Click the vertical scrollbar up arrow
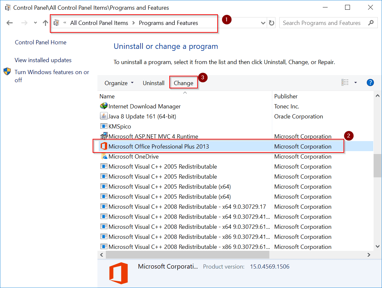This screenshot has height=288, width=382. [377, 96]
